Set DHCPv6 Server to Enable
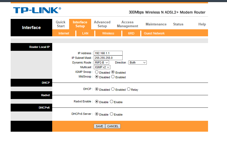 (x=111, y=114)
